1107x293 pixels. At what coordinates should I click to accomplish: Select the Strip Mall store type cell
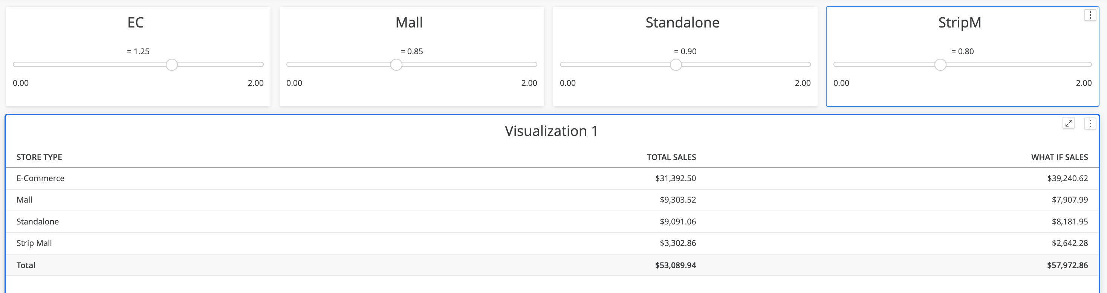(x=34, y=243)
